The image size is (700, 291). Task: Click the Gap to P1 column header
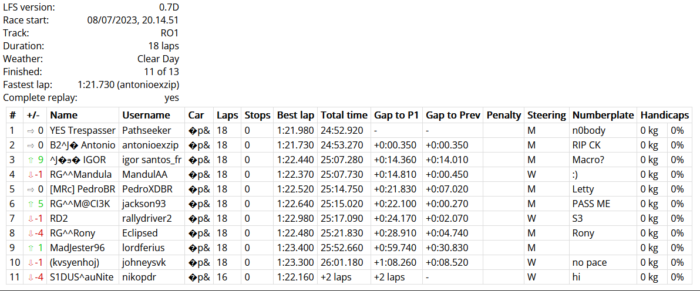click(396, 115)
